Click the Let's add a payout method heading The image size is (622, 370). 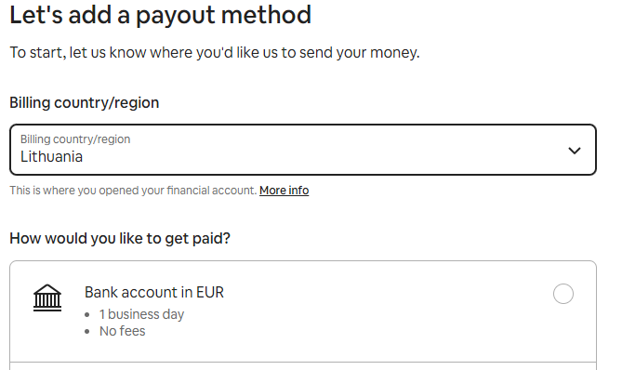pos(160,16)
